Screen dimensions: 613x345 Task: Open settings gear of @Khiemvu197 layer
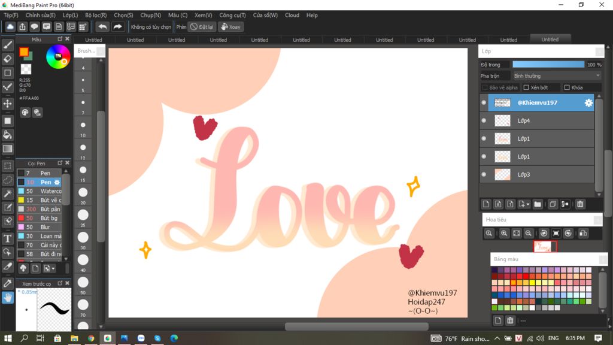pos(588,103)
